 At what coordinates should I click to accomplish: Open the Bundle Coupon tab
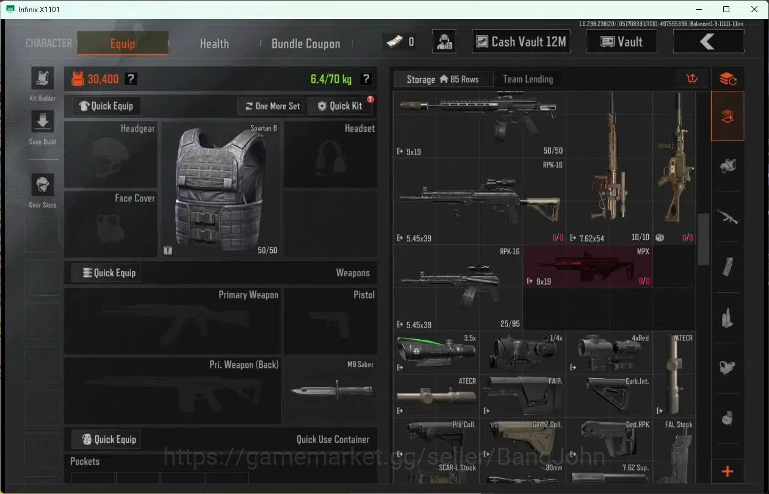[306, 43]
